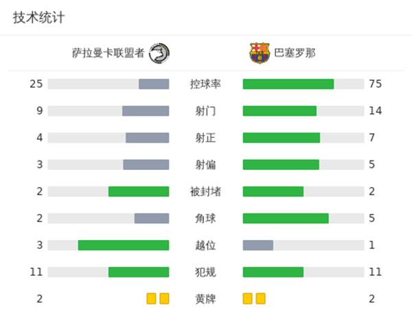Click the Barcelona club crest icon
Screen dimensions: 412x312
260,53
